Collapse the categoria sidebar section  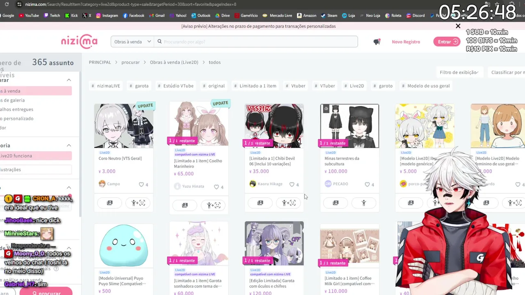[69, 145]
